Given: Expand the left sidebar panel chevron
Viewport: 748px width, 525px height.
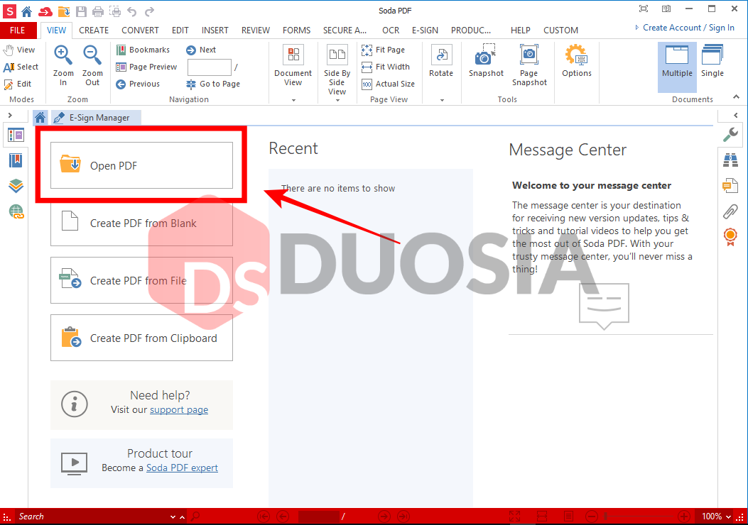Looking at the screenshot, I should pos(10,115).
